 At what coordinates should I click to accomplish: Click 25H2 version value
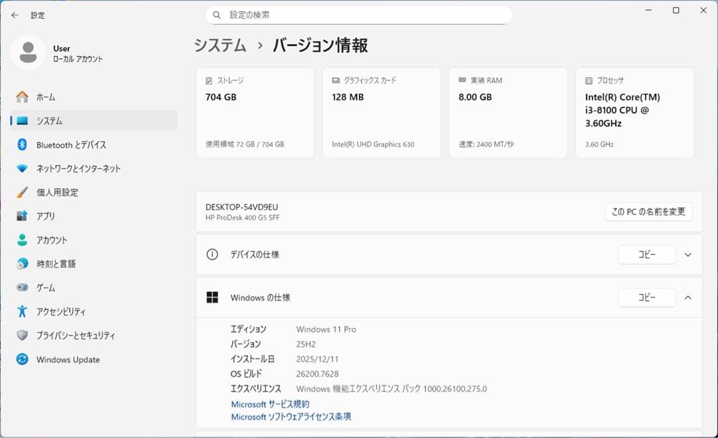coord(306,344)
